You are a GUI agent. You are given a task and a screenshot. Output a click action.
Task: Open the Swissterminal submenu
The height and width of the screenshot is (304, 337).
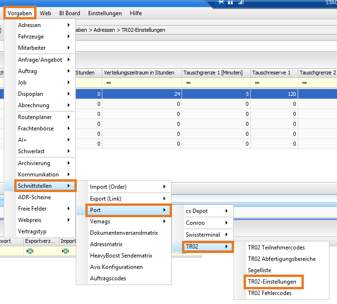(x=207, y=235)
